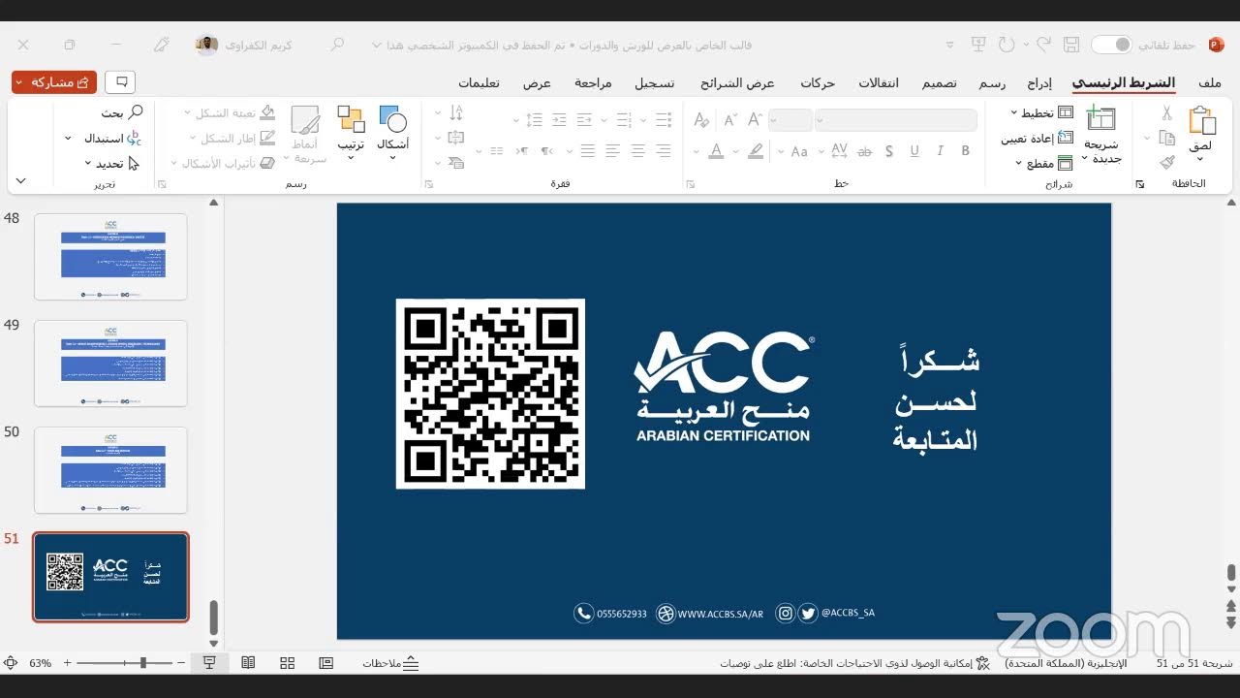Click the Notes (ملاحظات) button
This screenshot has height=698, width=1240.
391,663
